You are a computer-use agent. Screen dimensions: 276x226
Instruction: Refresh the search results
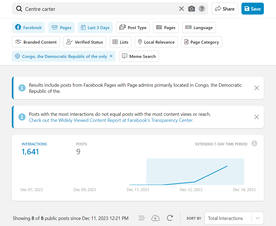click(x=170, y=218)
